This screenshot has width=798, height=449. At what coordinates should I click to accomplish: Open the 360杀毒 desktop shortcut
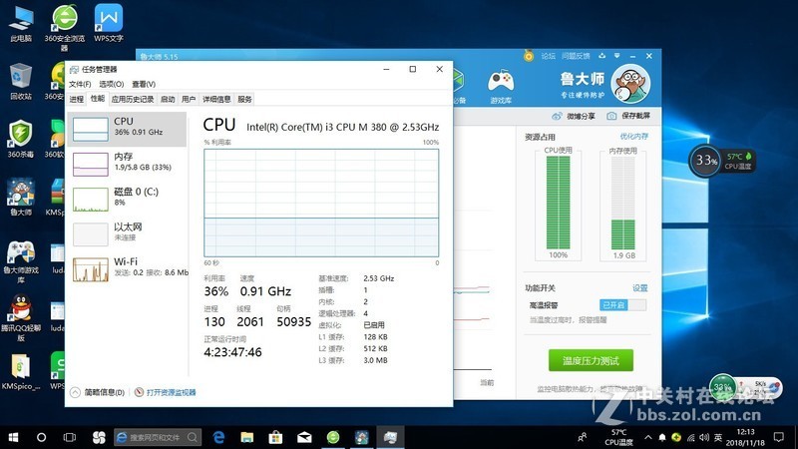tap(21, 139)
